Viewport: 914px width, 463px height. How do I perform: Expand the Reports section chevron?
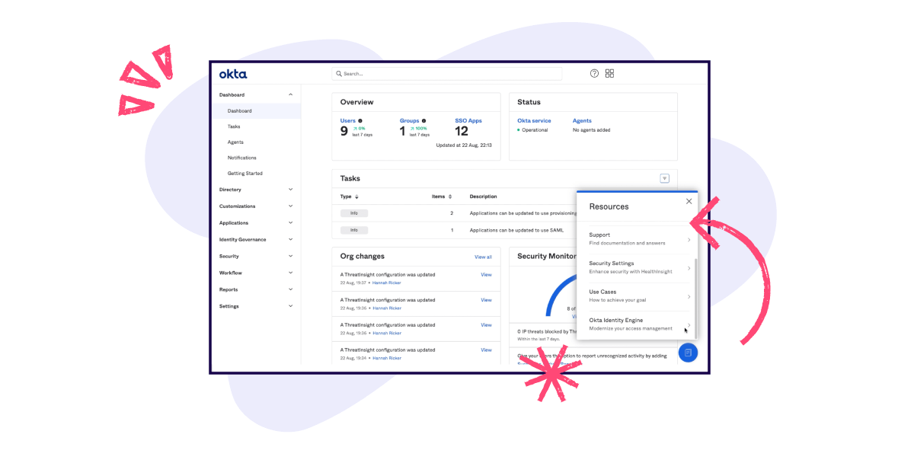click(290, 290)
